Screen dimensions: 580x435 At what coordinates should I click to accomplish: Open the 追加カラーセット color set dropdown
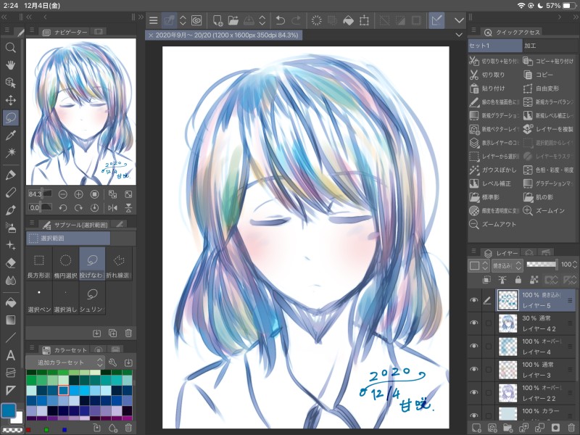click(x=65, y=362)
